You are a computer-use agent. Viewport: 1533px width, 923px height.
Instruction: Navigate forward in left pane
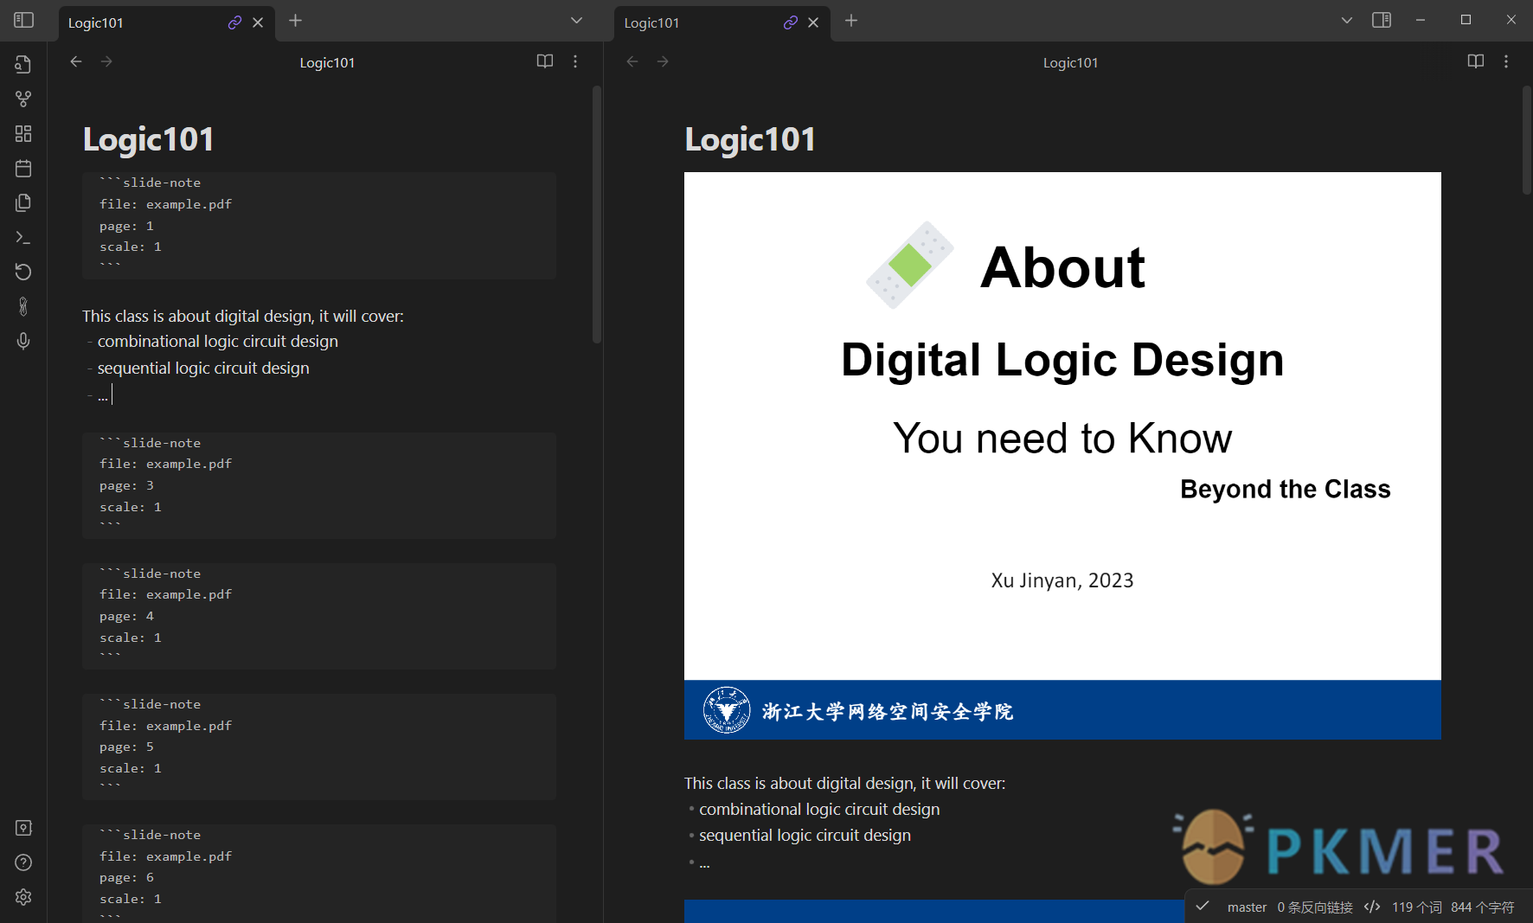(x=106, y=61)
